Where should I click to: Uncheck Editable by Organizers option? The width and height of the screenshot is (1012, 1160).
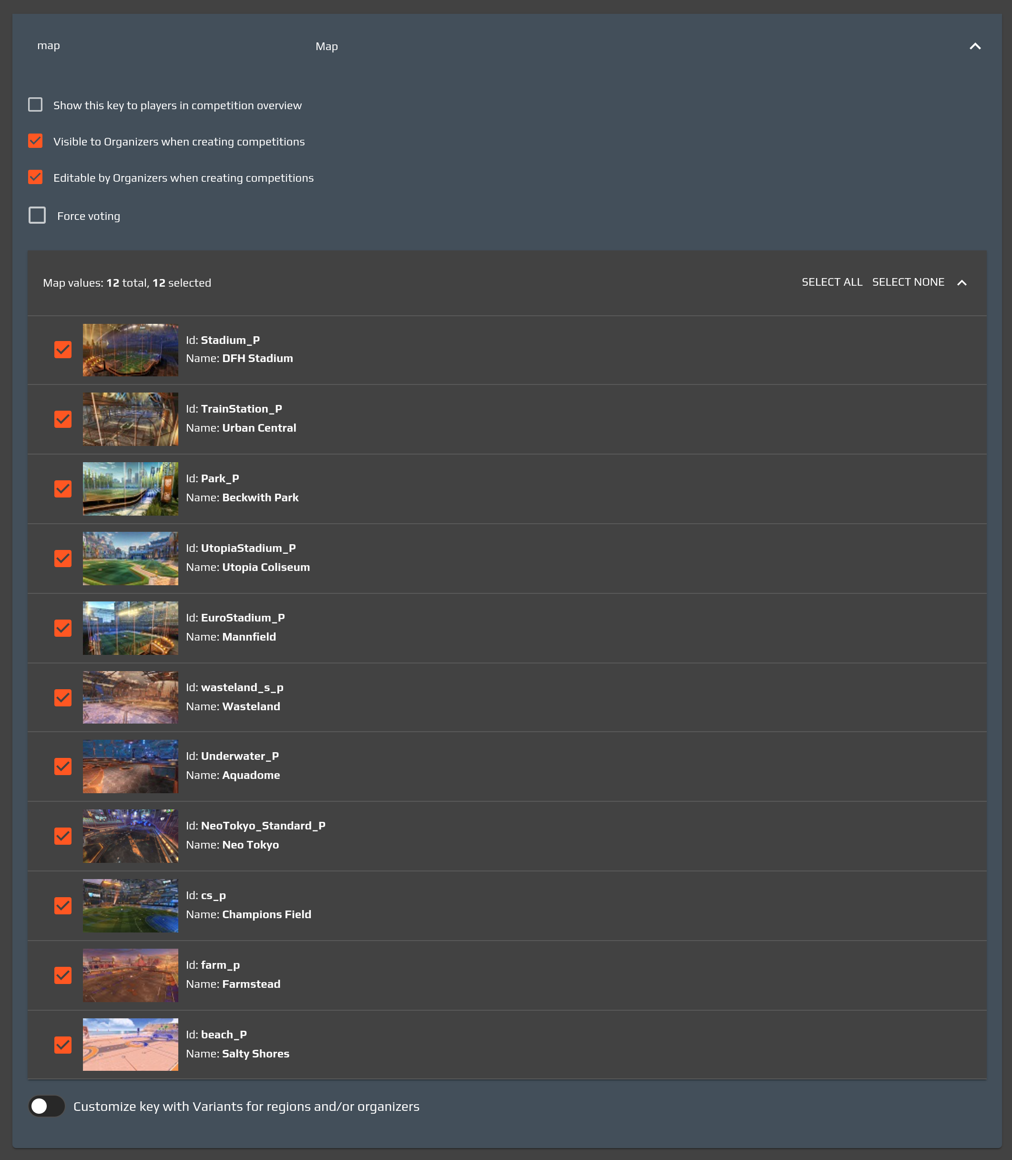pyautogui.click(x=36, y=177)
